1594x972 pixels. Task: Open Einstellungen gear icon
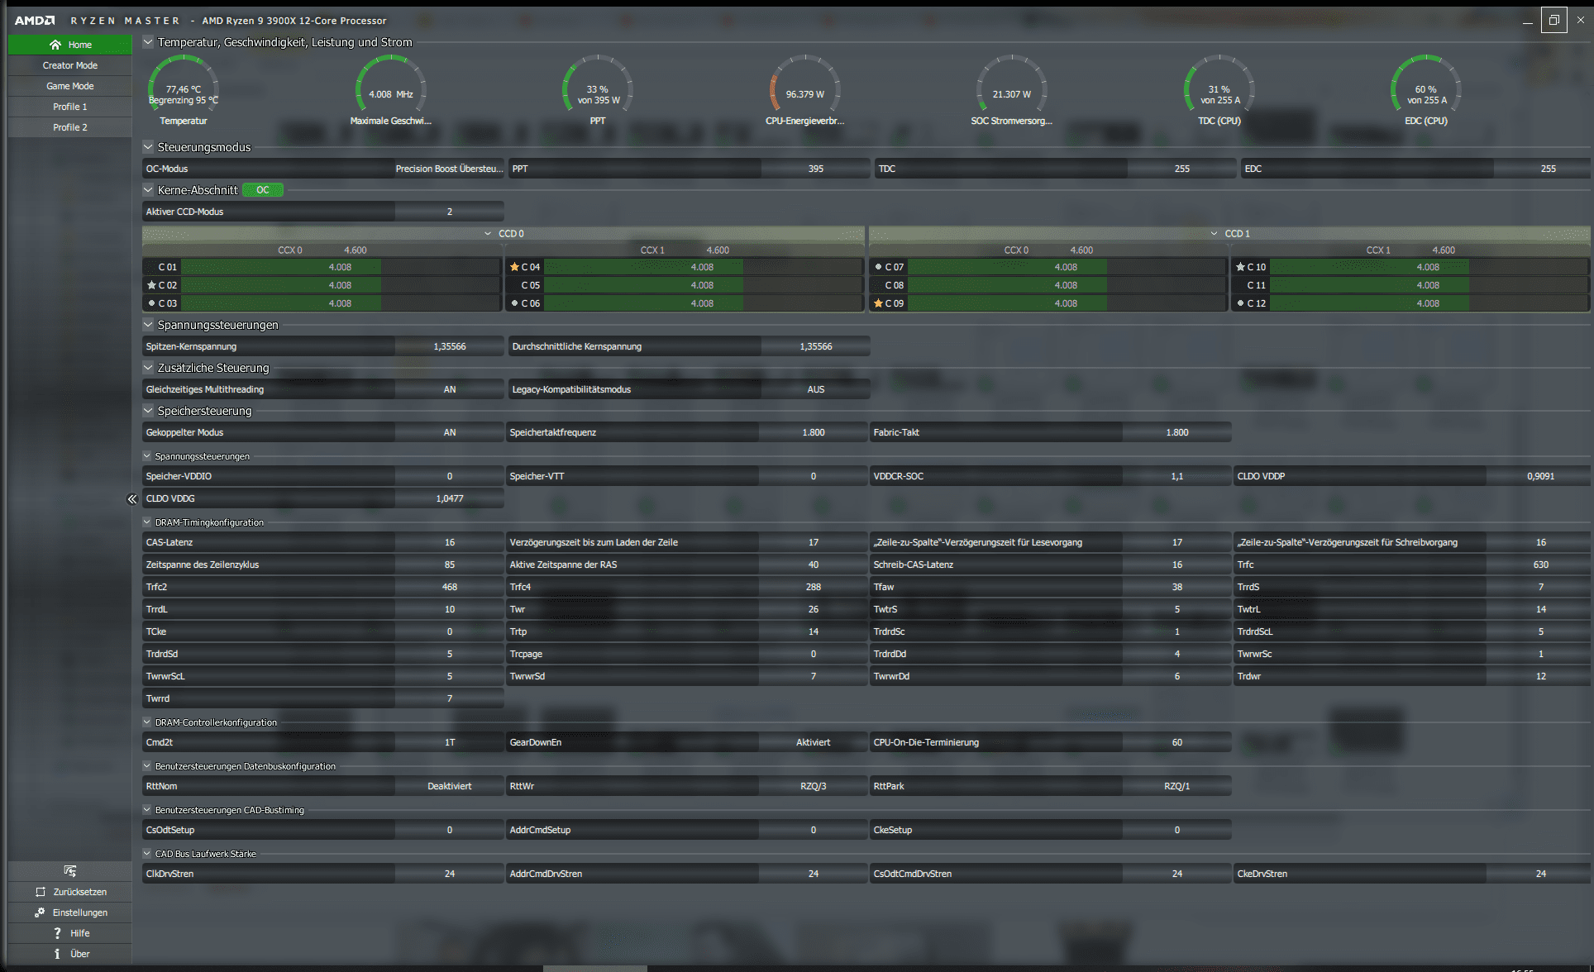click(x=40, y=912)
